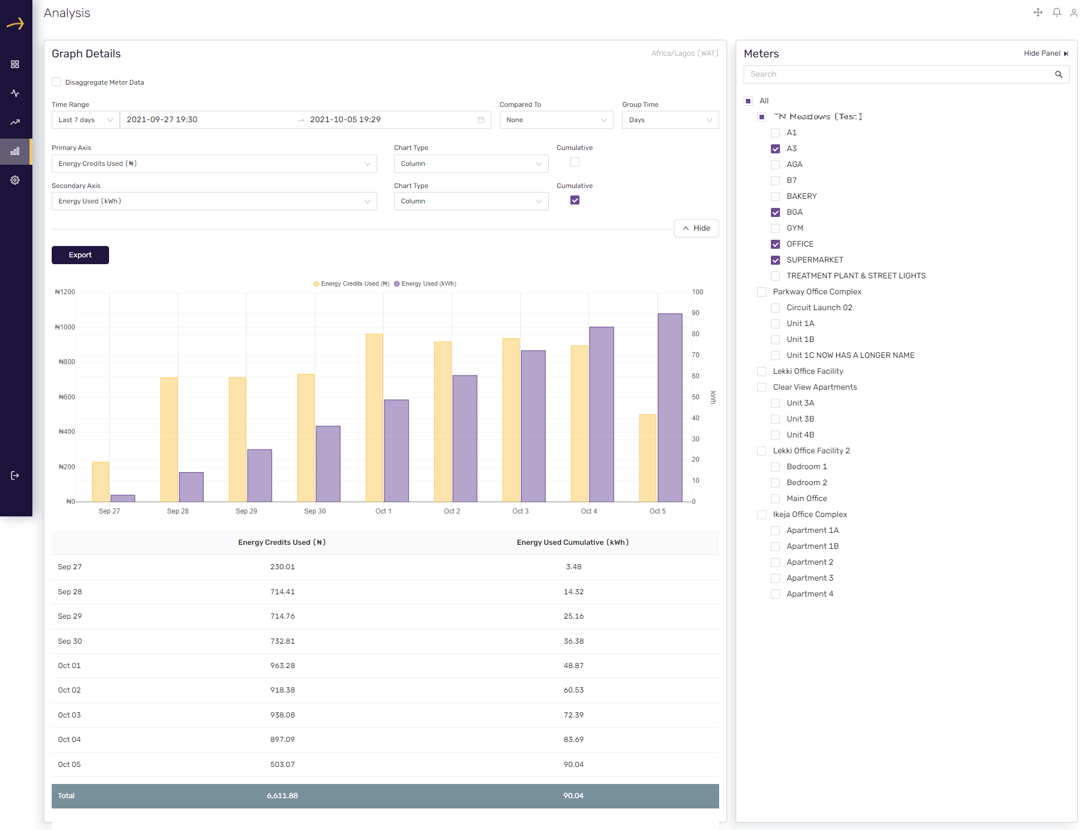Check Circuit Launch 02 meter
The height and width of the screenshot is (830, 1089).
775,308
